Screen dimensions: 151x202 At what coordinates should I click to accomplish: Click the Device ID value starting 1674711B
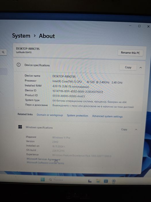click(78, 91)
